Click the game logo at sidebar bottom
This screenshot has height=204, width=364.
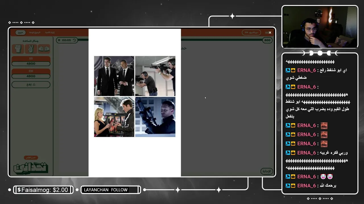point(31,168)
